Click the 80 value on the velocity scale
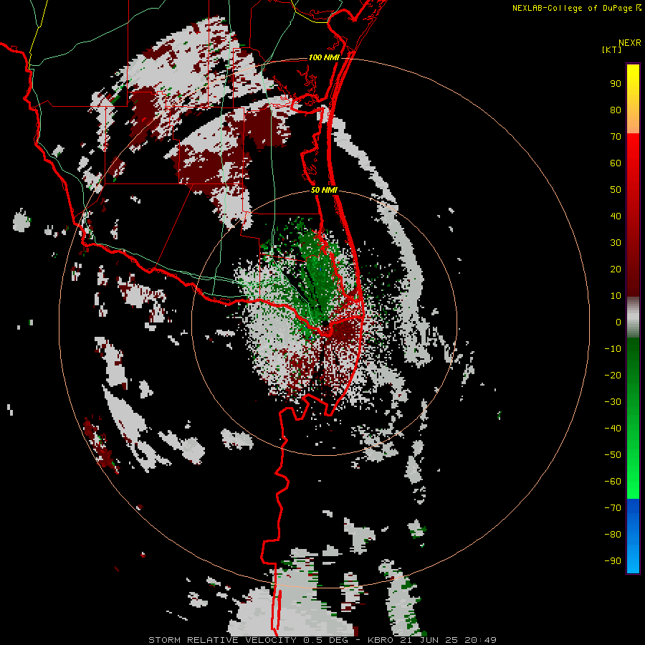The width and height of the screenshot is (645, 645). coord(616,110)
